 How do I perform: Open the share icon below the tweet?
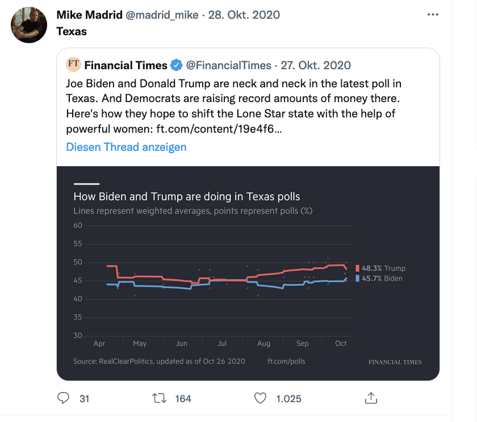371,398
